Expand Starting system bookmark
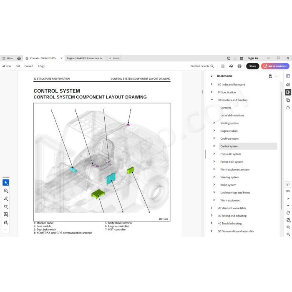This screenshot has height=292, width=292. point(214,123)
